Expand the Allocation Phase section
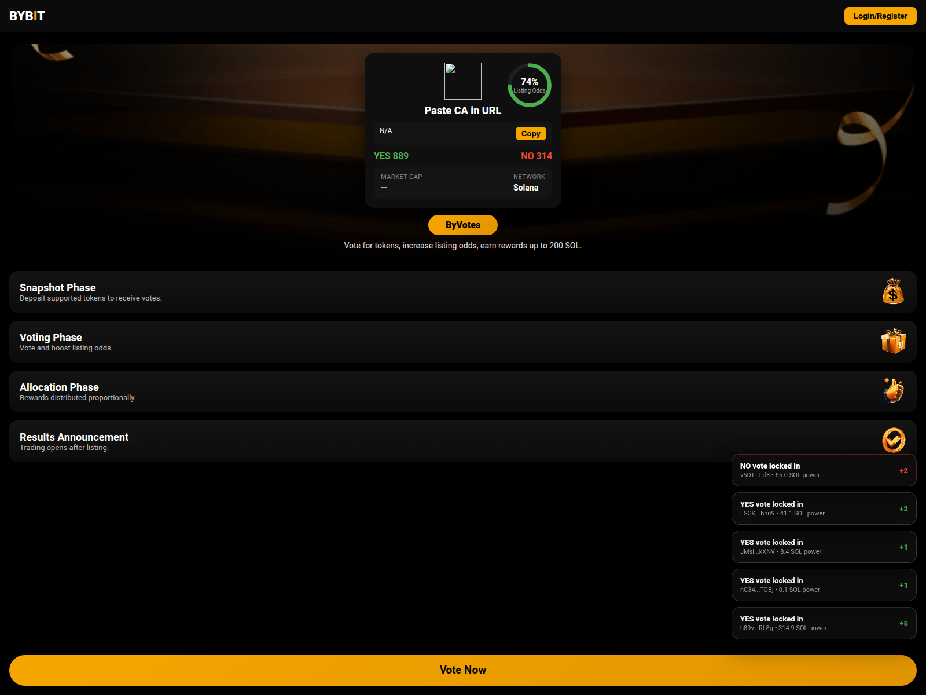Image resolution: width=926 pixels, height=695 pixels. pyautogui.click(x=463, y=392)
